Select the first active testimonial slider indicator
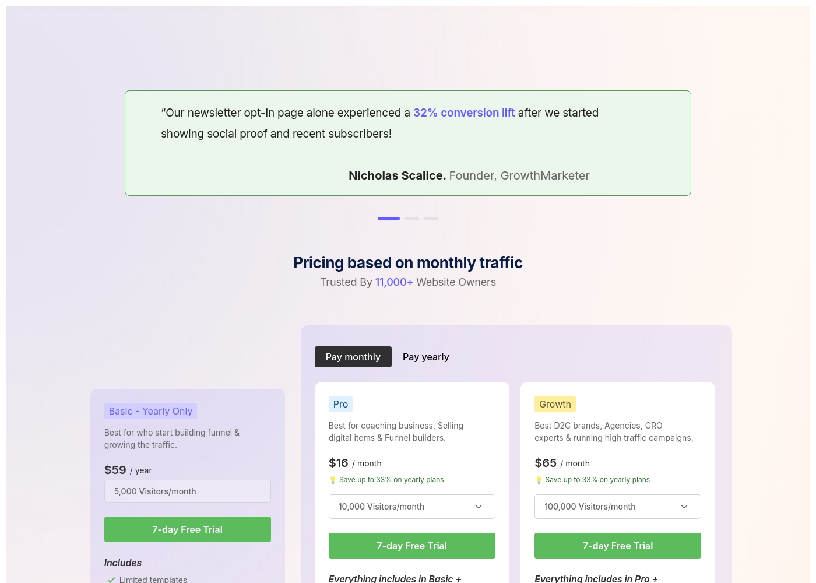 389,219
